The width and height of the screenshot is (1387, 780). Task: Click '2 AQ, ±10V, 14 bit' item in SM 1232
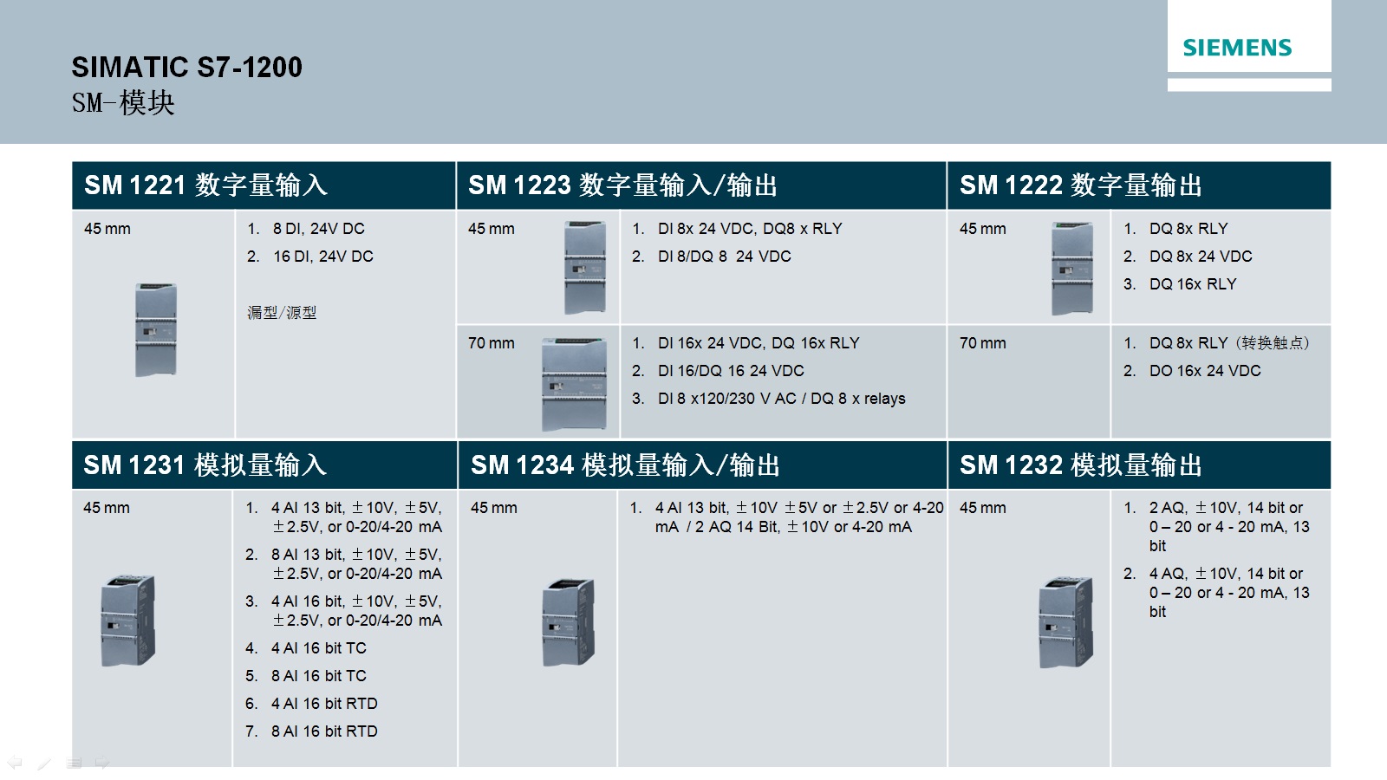tap(1229, 527)
